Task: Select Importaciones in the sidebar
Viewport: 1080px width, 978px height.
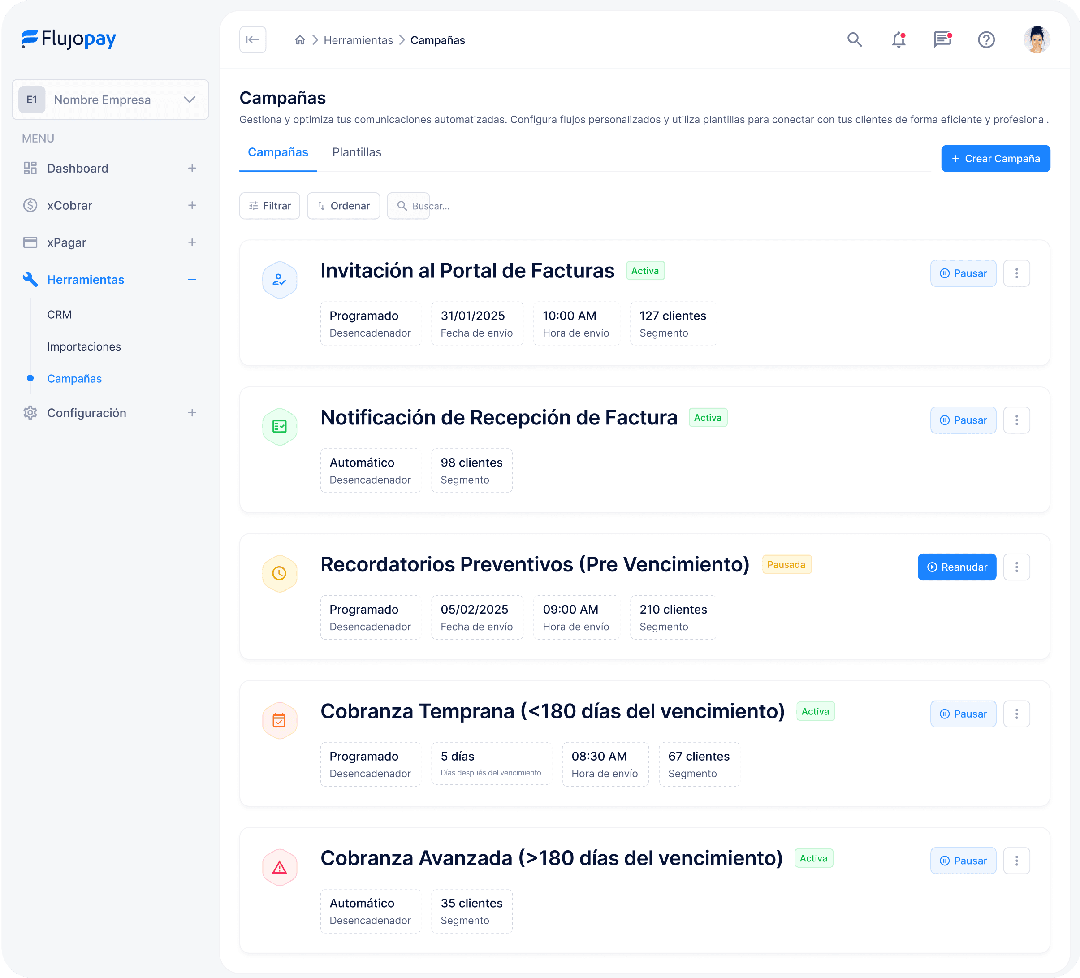Action: pyautogui.click(x=84, y=347)
